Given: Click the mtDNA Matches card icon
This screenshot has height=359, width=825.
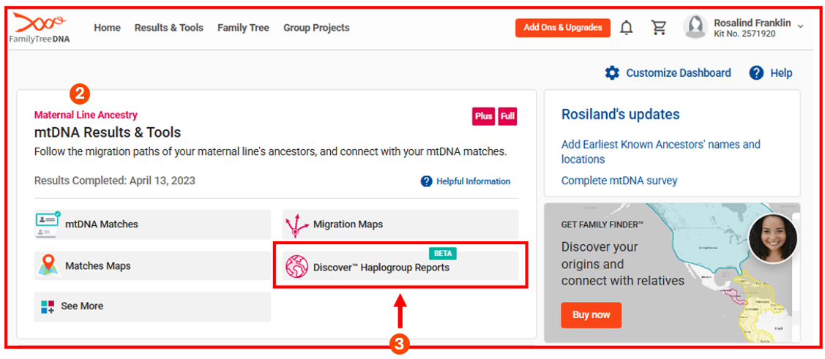Looking at the screenshot, I should click(x=48, y=224).
